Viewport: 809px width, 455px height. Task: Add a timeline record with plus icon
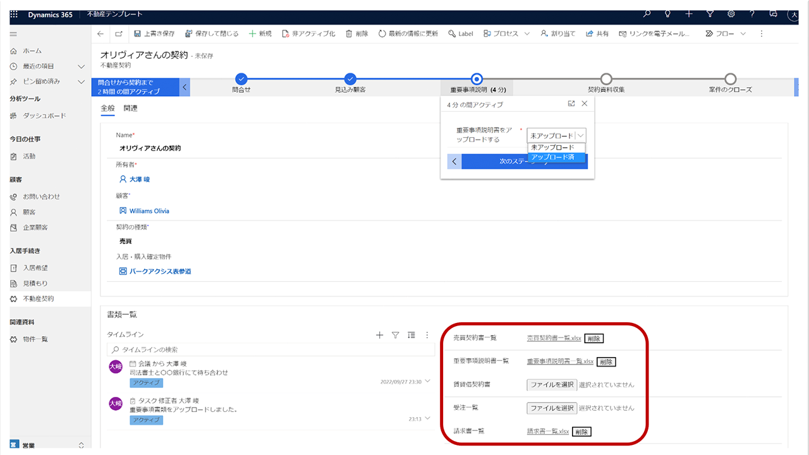click(x=379, y=335)
